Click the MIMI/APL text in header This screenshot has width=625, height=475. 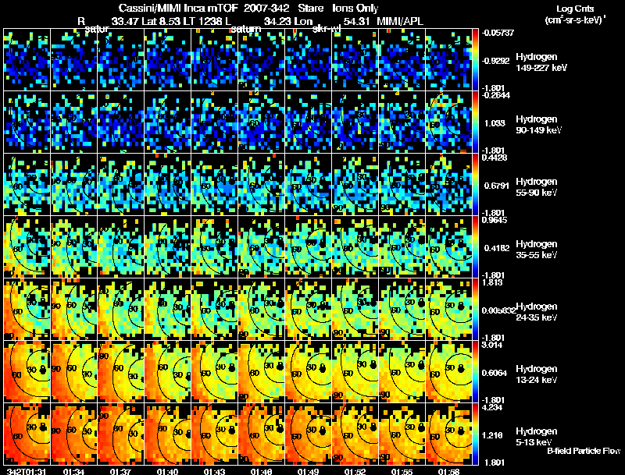coord(400,21)
